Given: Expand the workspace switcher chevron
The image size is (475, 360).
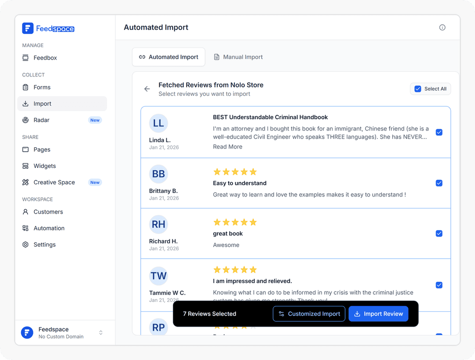Looking at the screenshot, I should coord(101,332).
